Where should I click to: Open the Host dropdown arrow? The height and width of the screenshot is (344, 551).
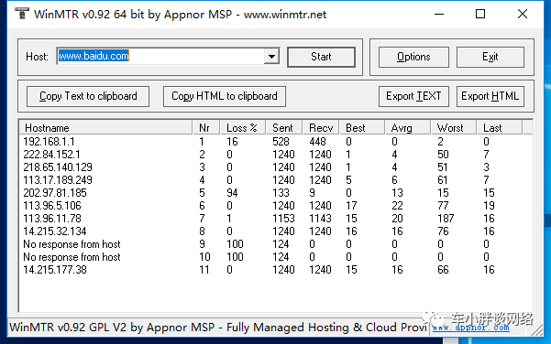(271, 57)
